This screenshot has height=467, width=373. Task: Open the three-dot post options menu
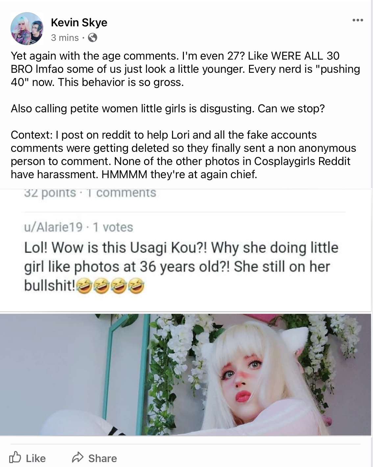357,20
